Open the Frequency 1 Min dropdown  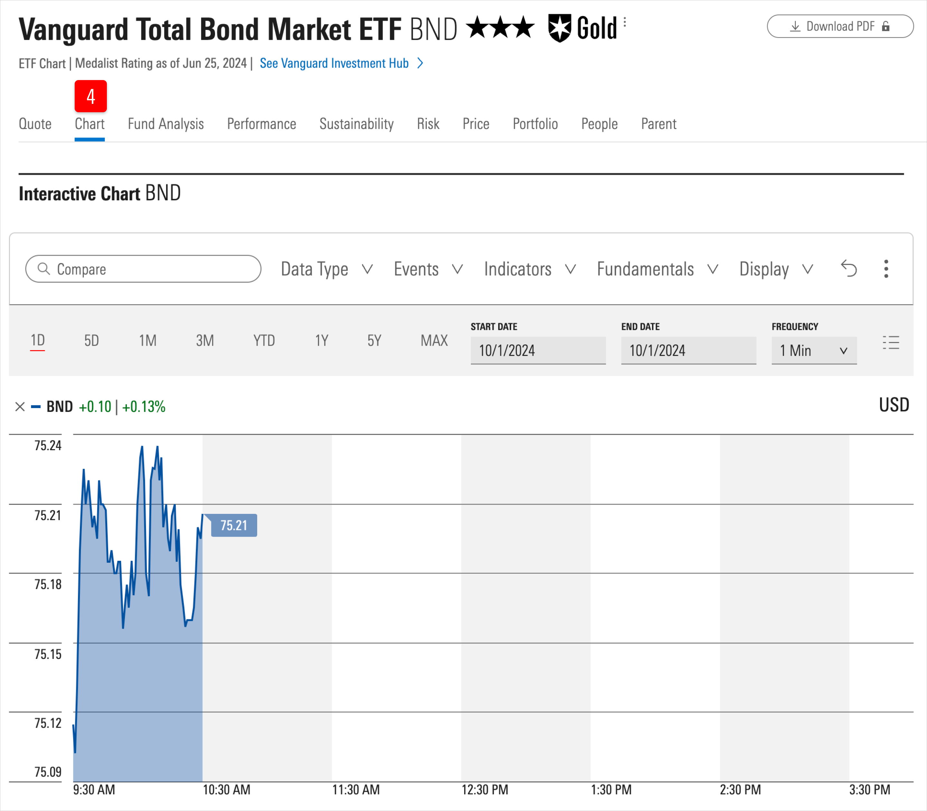[814, 350]
